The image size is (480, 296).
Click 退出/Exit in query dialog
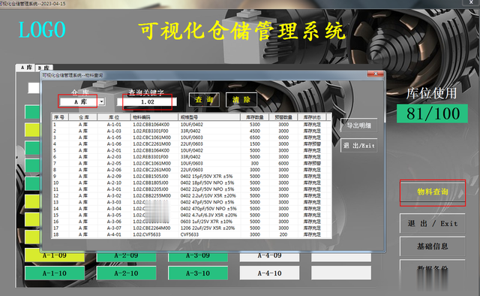tap(358, 146)
